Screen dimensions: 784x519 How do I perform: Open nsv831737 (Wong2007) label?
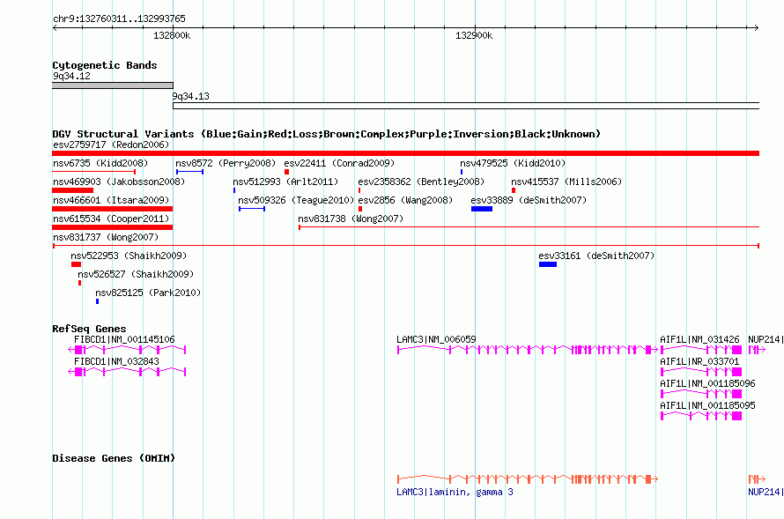point(106,237)
